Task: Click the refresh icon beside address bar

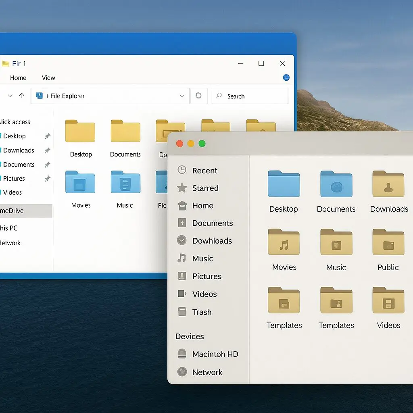Action: click(x=198, y=96)
